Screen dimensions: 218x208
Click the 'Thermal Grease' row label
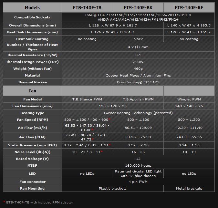[x=32, y=82]
